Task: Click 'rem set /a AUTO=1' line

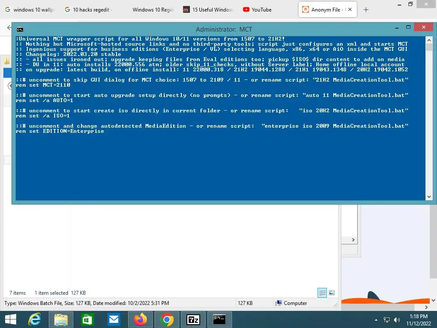Action: [44, 100]
